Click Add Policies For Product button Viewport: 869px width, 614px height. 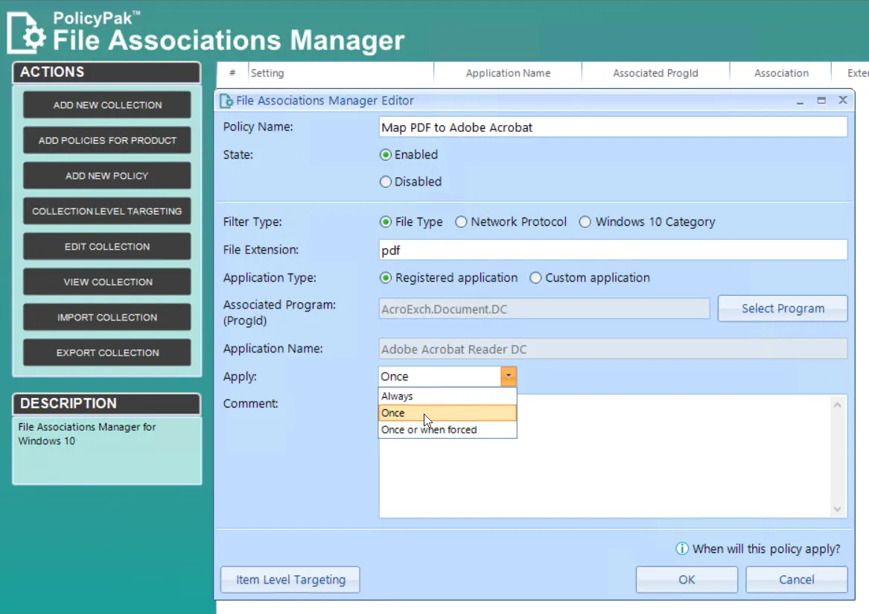click(107, 140)
